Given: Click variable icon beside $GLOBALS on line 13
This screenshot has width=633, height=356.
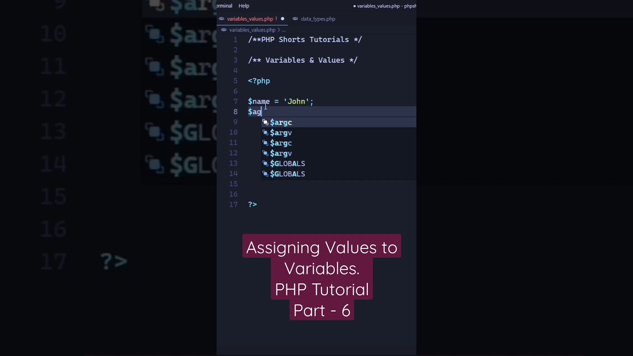Looking at the screenshot, I should point(265,164).
